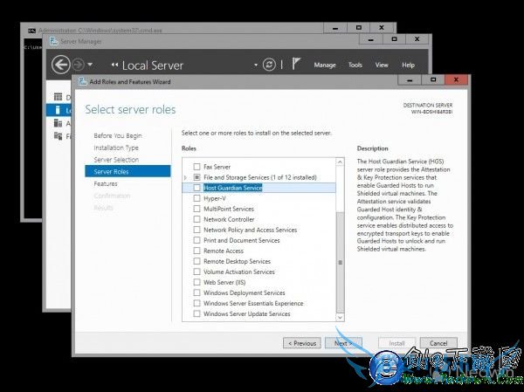Click the Next button
The height and width of the screenshot is (392, 524).
pos(343,343)
